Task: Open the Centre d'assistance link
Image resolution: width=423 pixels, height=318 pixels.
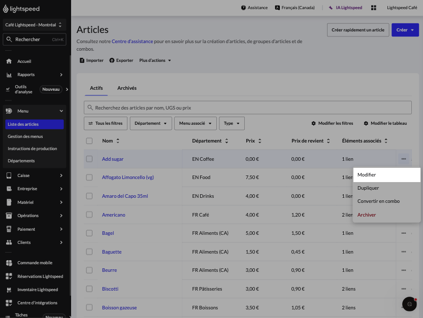Action: tap(132, 42)
